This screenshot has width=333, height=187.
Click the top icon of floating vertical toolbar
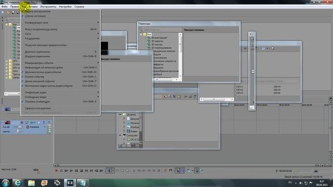[x=252, y=39]
